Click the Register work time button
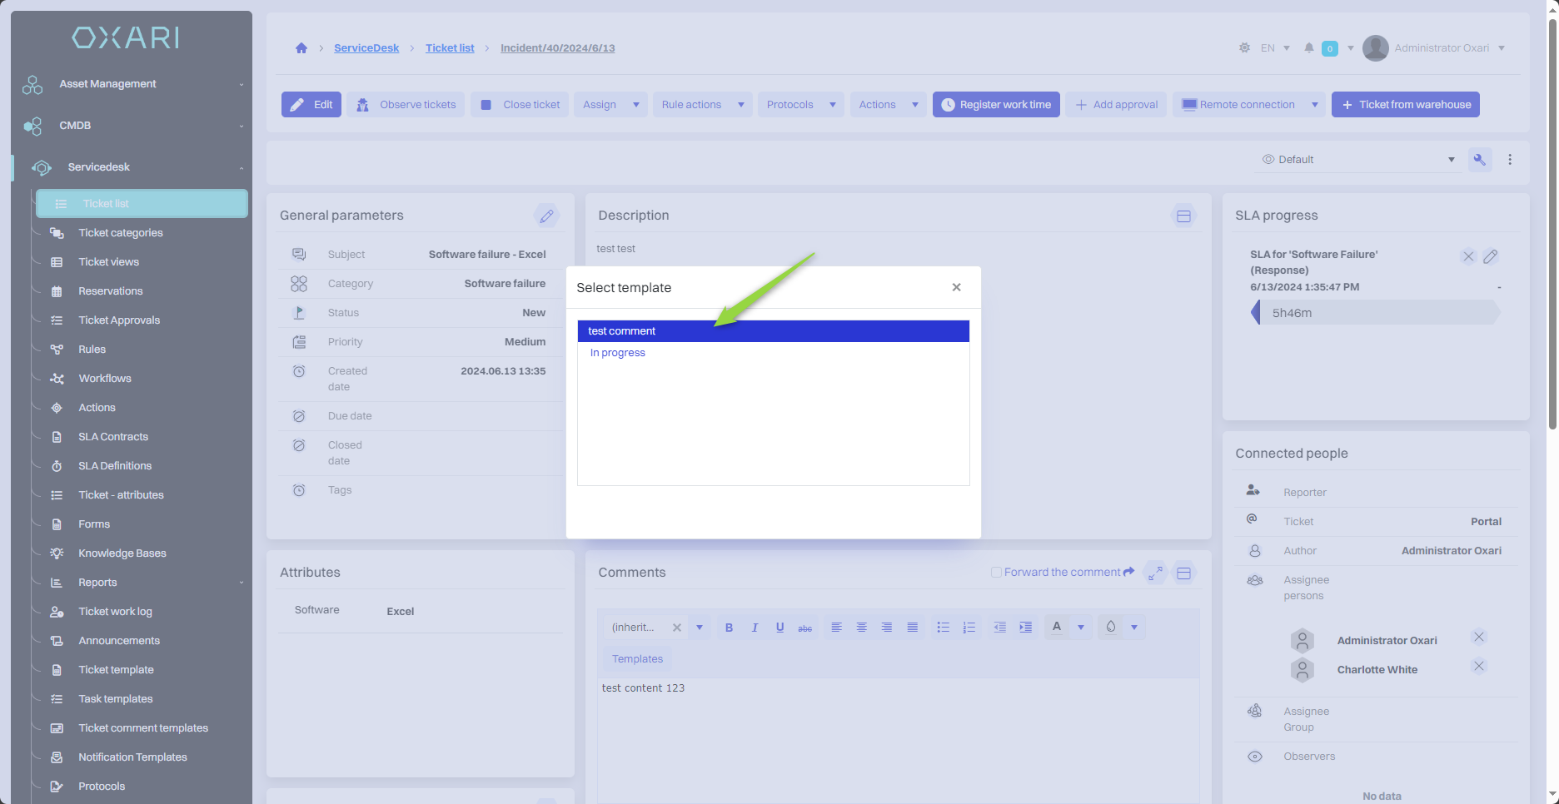 pyautogui.click(x=996, y=105)
